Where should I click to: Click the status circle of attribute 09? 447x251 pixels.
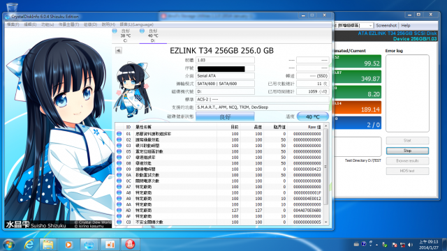(x=119, y=169)
